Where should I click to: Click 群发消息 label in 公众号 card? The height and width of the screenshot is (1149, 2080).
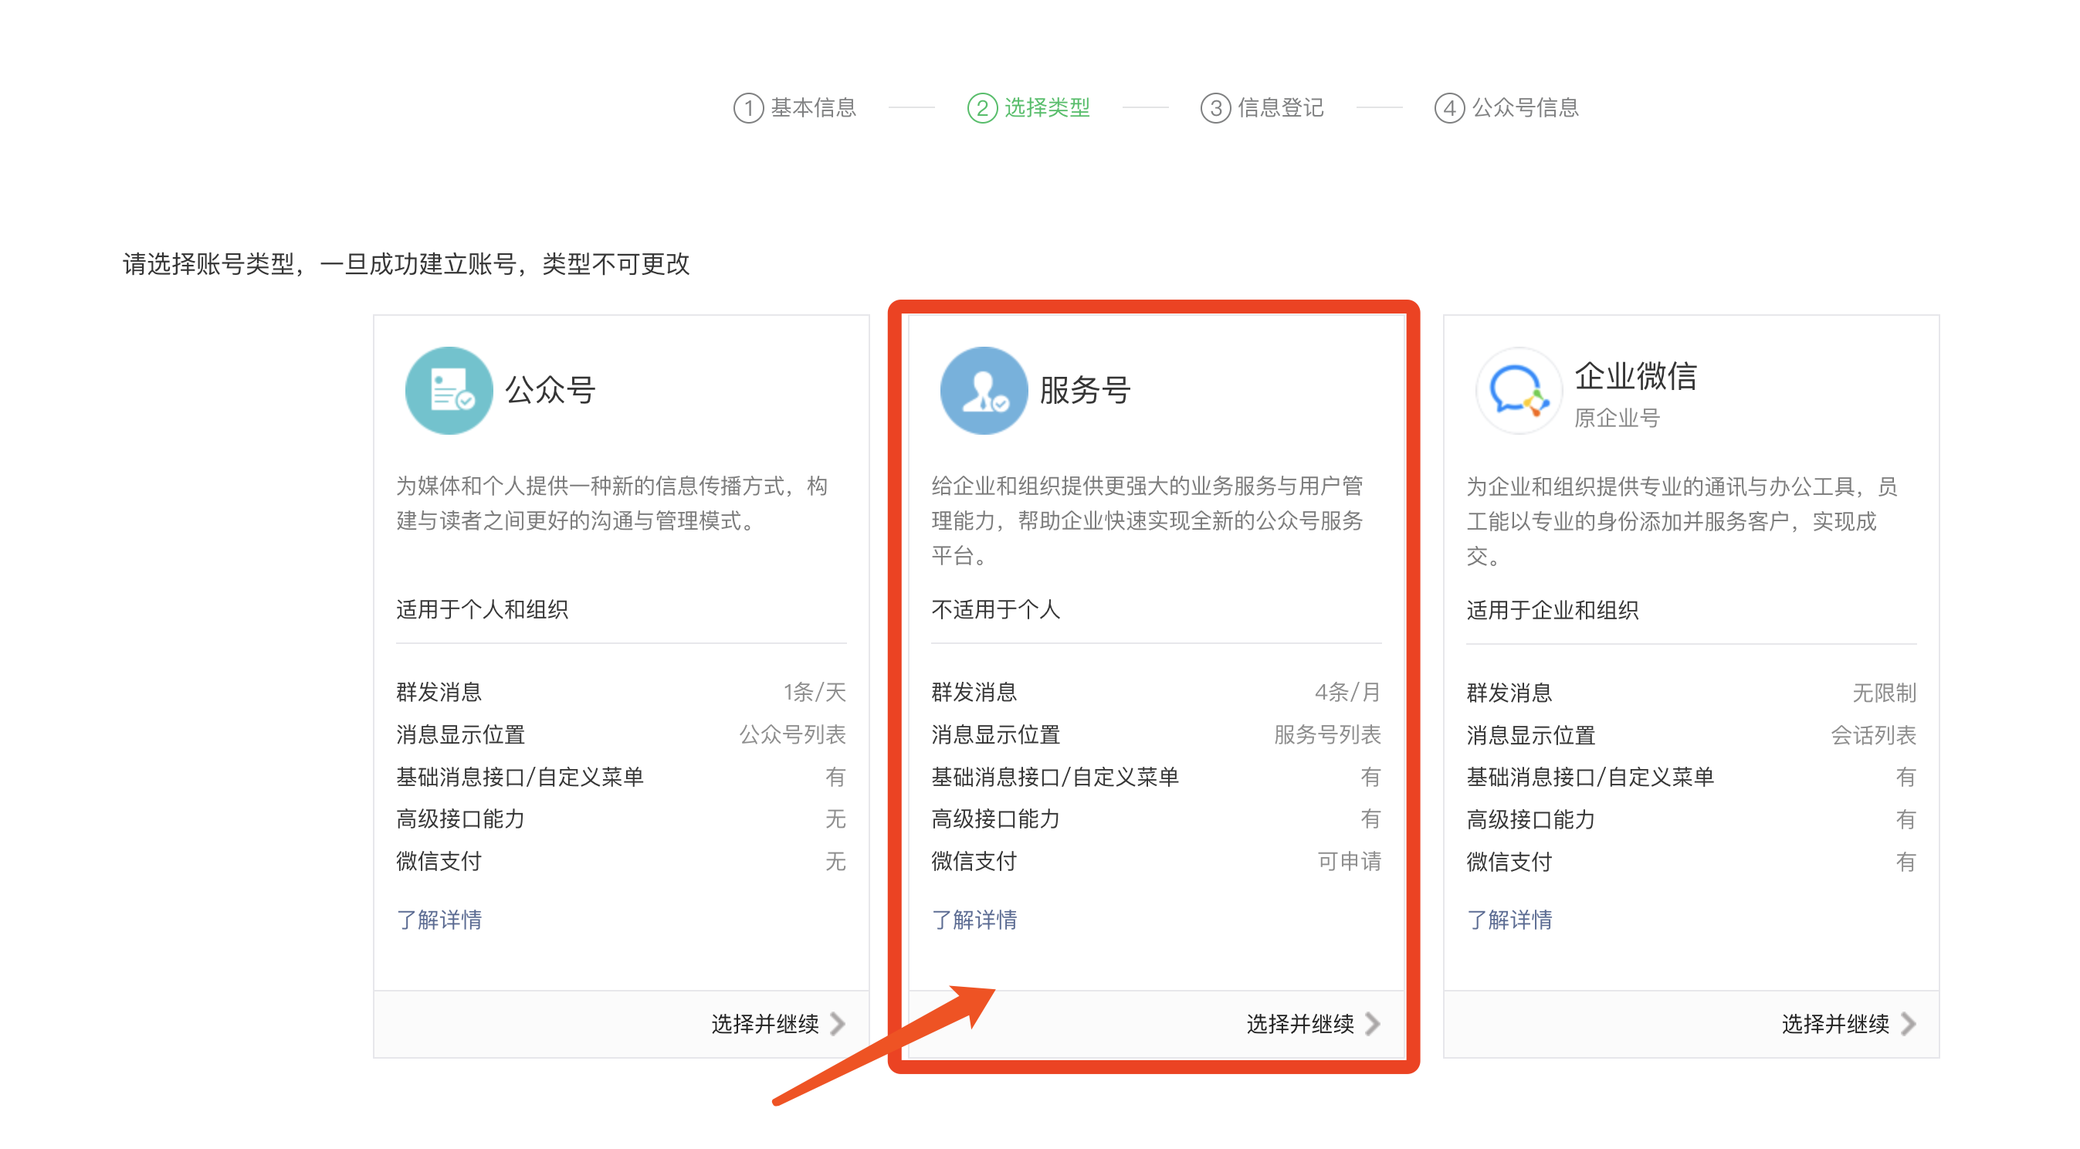439,692
